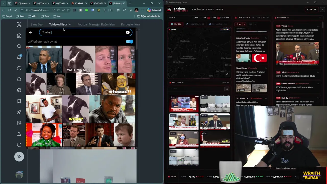Open the X Home sidebar icon
This screenshot has width=327, height=184.
tap(19, 36)
